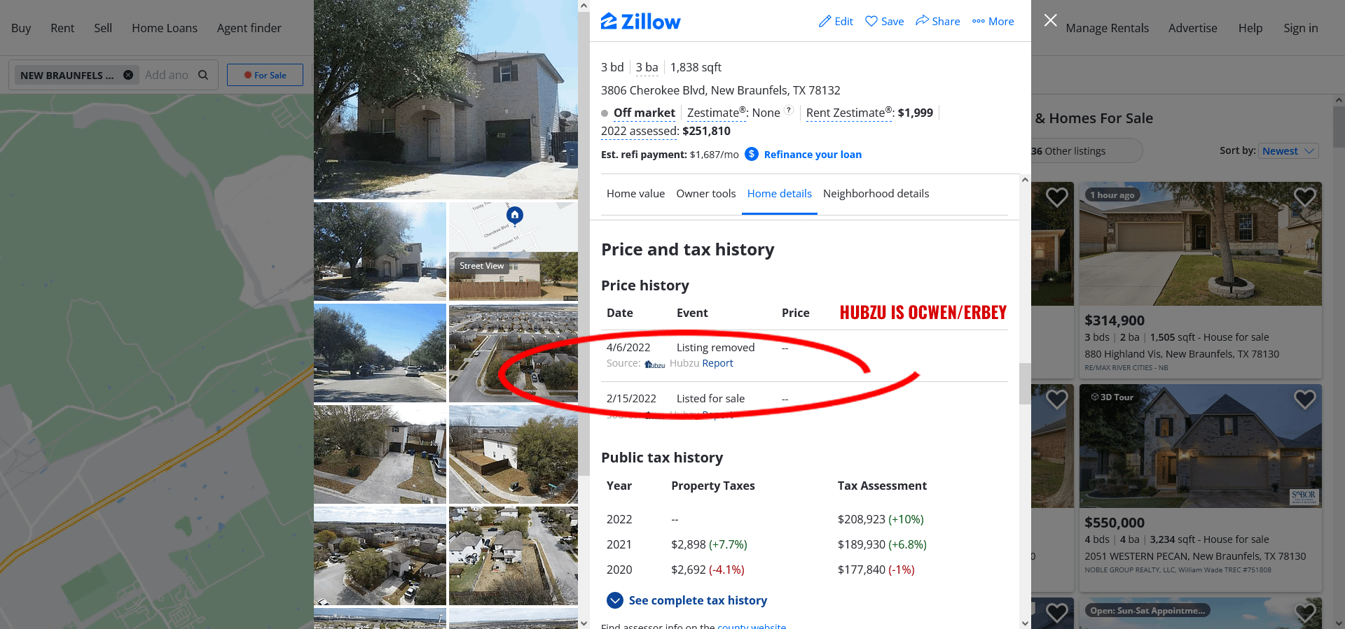Click the Refinance your loan link

pos(813,155)
